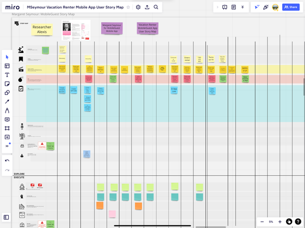The height and width of the screenshot is (228, 305).
Task: Select the yellow Researcher Alexis sticky note
Action: point(42,29)
